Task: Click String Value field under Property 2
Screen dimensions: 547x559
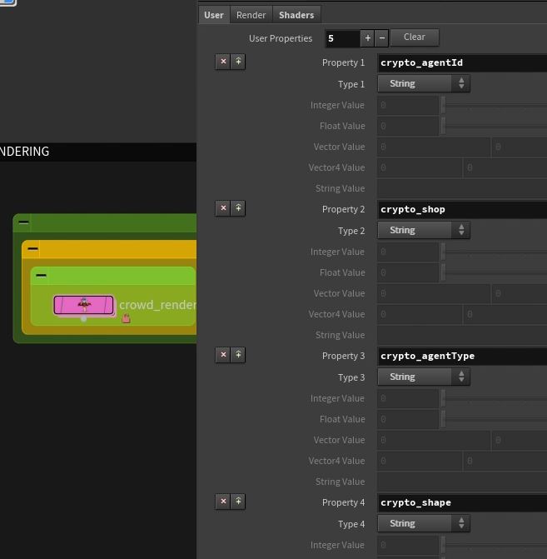Action: pos(462,335)
